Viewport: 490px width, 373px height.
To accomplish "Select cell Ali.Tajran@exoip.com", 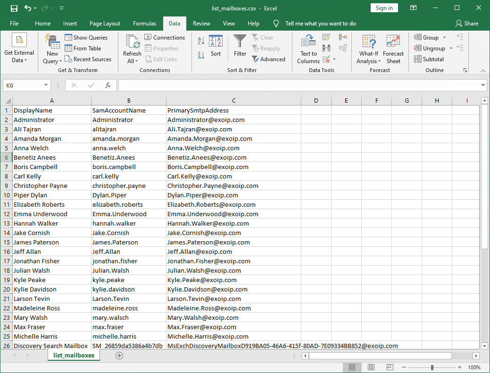I will tap(234, 129).
